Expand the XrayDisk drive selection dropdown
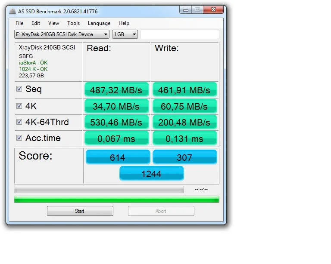 click(x=62, y=34)
